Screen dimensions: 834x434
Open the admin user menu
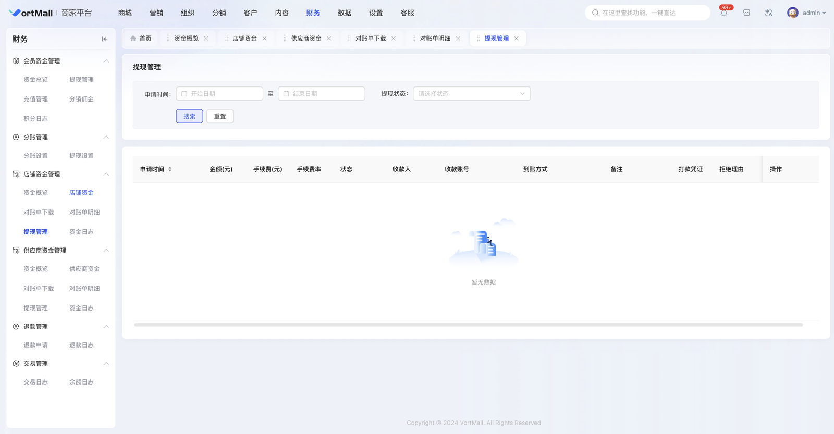coord(814,13)
